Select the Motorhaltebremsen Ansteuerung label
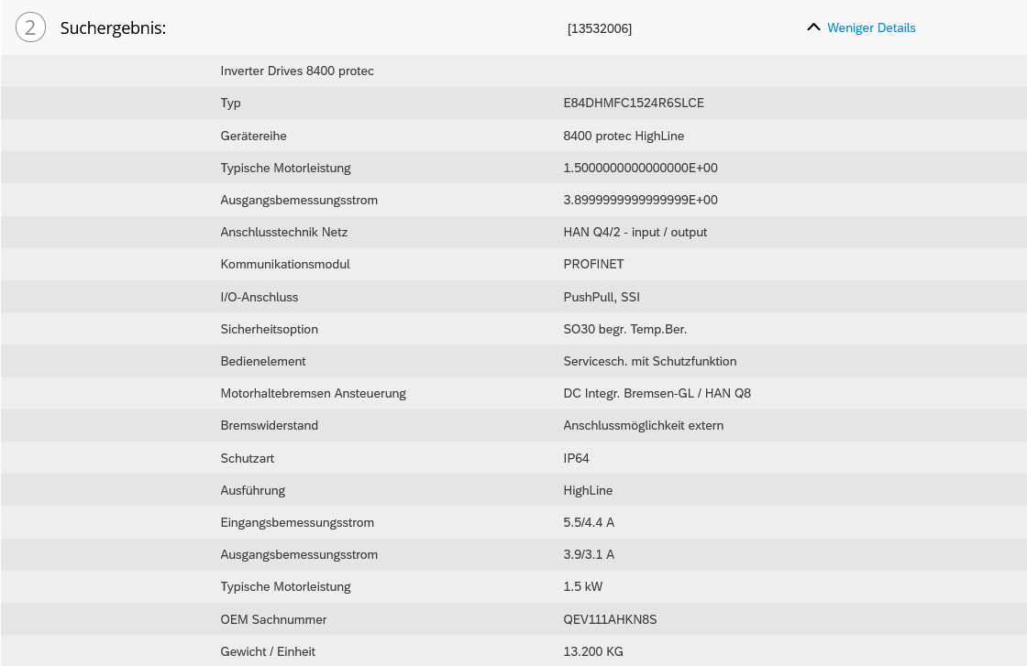Viewport: 1027px width, 666px height. pos(313,393)
